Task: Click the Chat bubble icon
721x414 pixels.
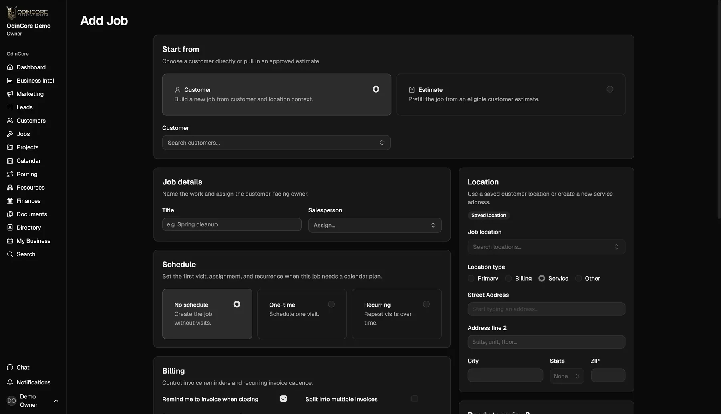Action: pos(10,367)
